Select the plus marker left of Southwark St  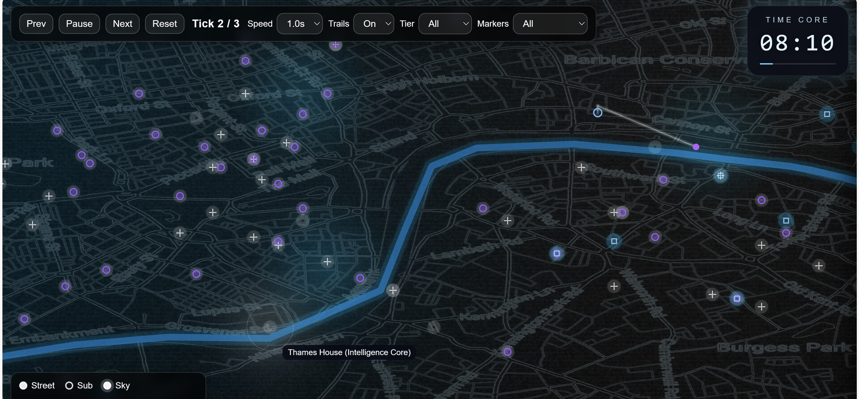coord(581,167)
